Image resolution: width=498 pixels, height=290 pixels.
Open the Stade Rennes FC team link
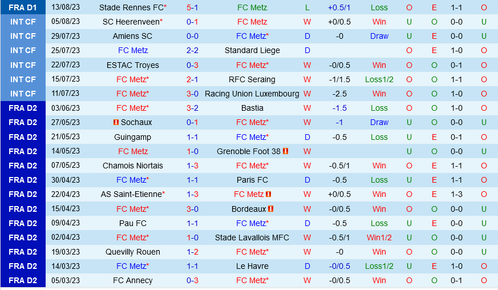click(x=131, y=7)
